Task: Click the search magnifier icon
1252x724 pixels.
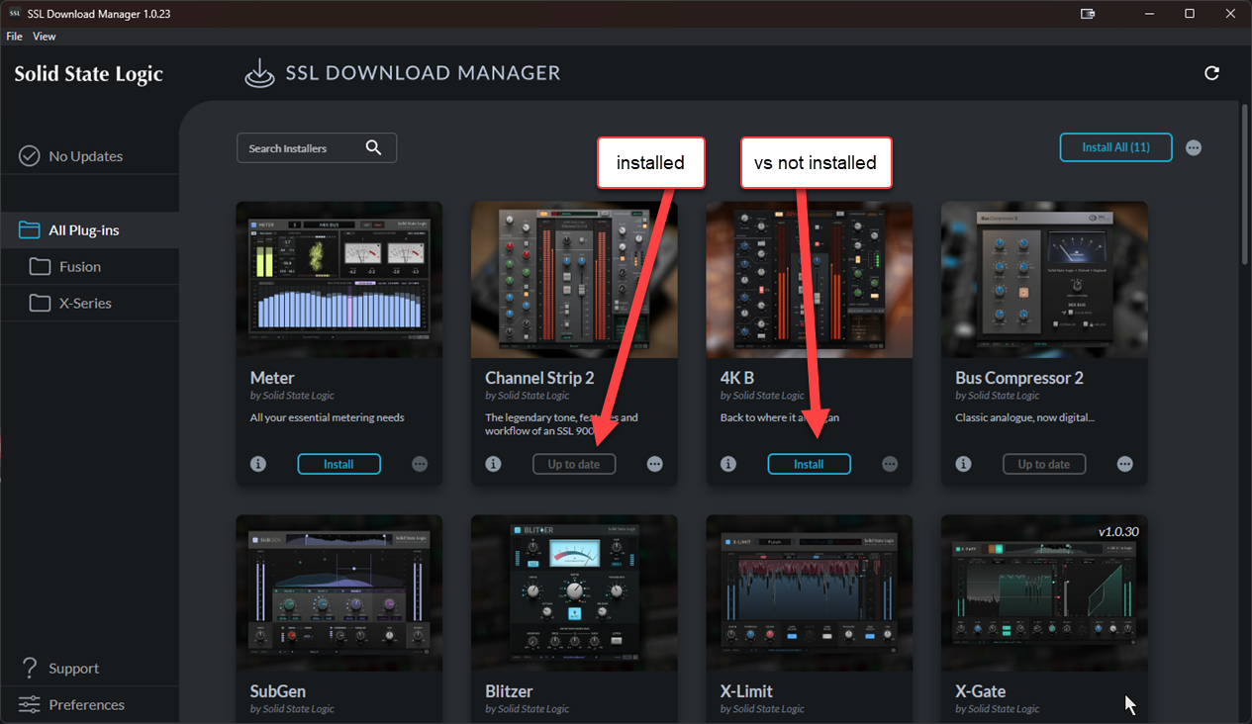Action: point(373,147)
